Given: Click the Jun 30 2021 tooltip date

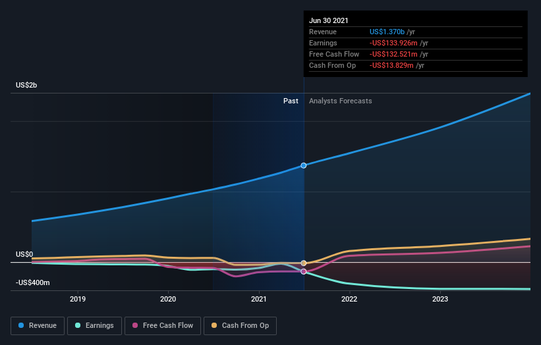Looking at the screenshot, I should coord(329,20).
